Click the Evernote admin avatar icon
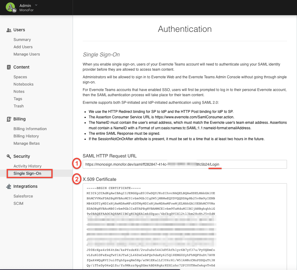Viewport: 297px width, 270px height. pyautogui.click(x=11, y=7)
